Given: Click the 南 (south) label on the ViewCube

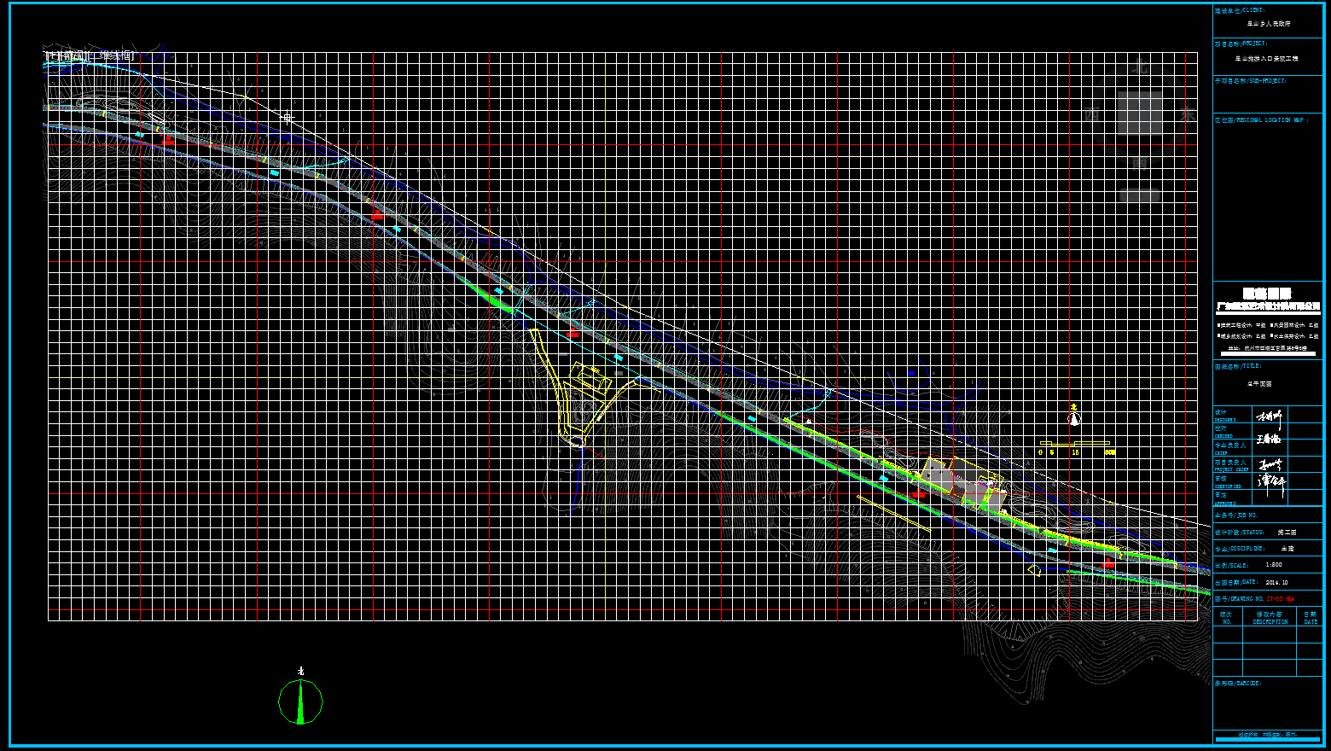Looking at the screenshot, I should (1140, 162).
